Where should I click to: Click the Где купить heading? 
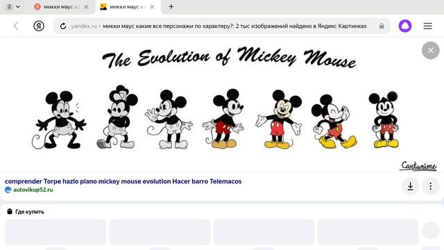[x=29, y=212]
